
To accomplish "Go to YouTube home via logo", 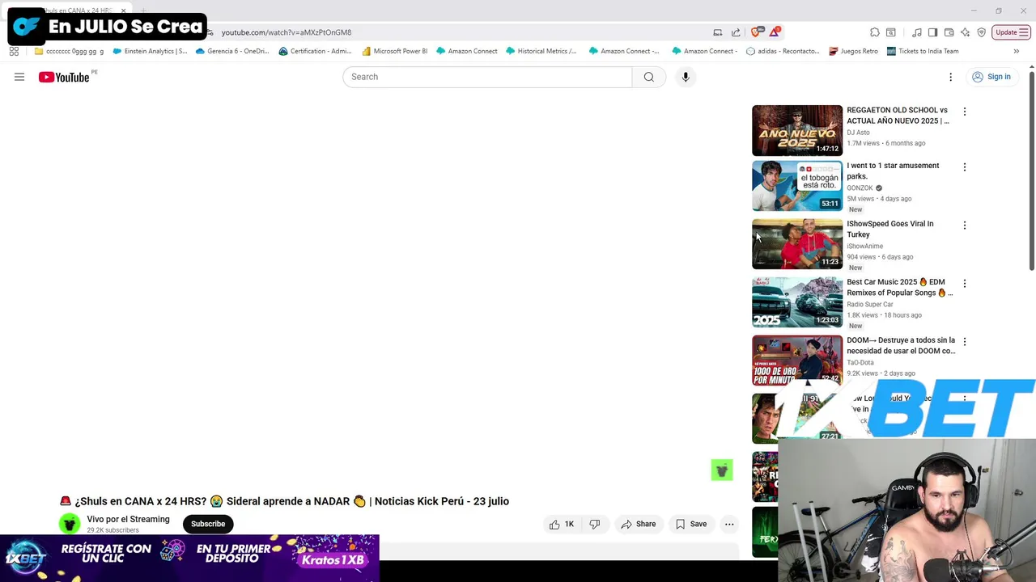I will [x=64, y=77].
